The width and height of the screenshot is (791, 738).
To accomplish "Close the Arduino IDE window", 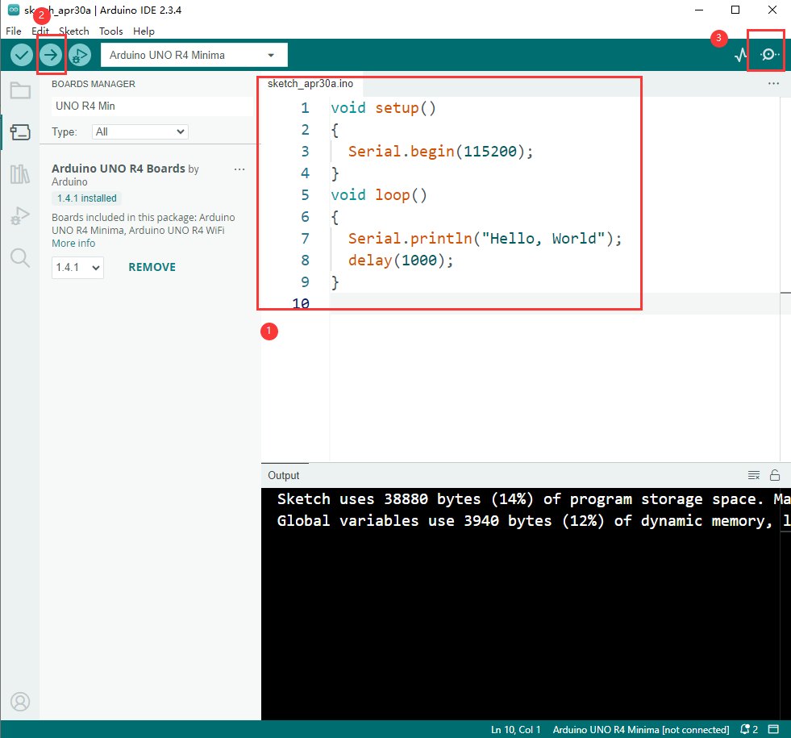I will [772, 10].
